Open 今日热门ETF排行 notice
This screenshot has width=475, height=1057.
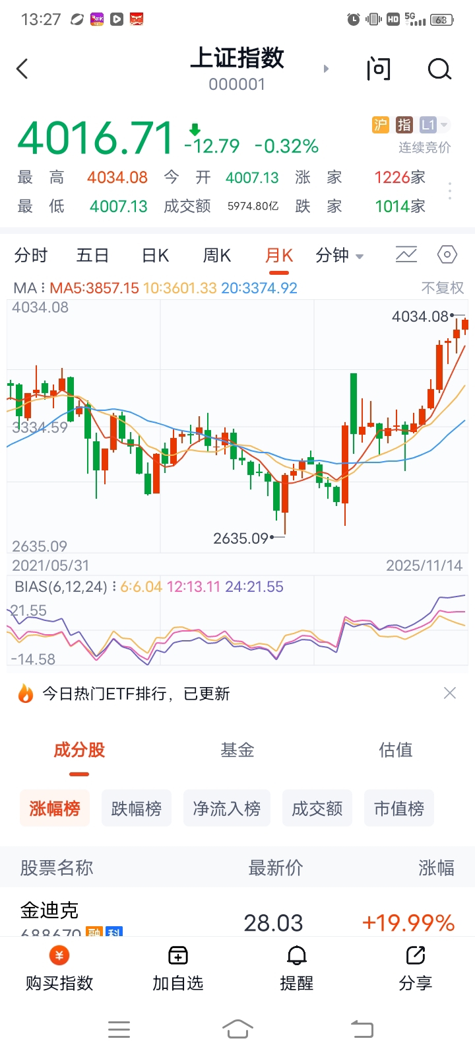136,694
